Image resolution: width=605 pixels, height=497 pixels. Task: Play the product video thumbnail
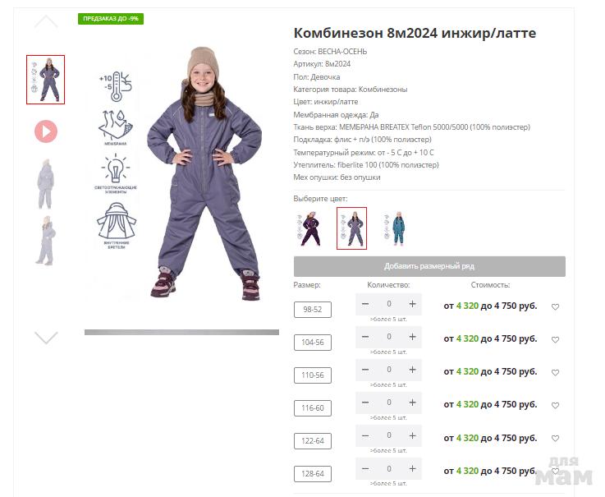46,131
